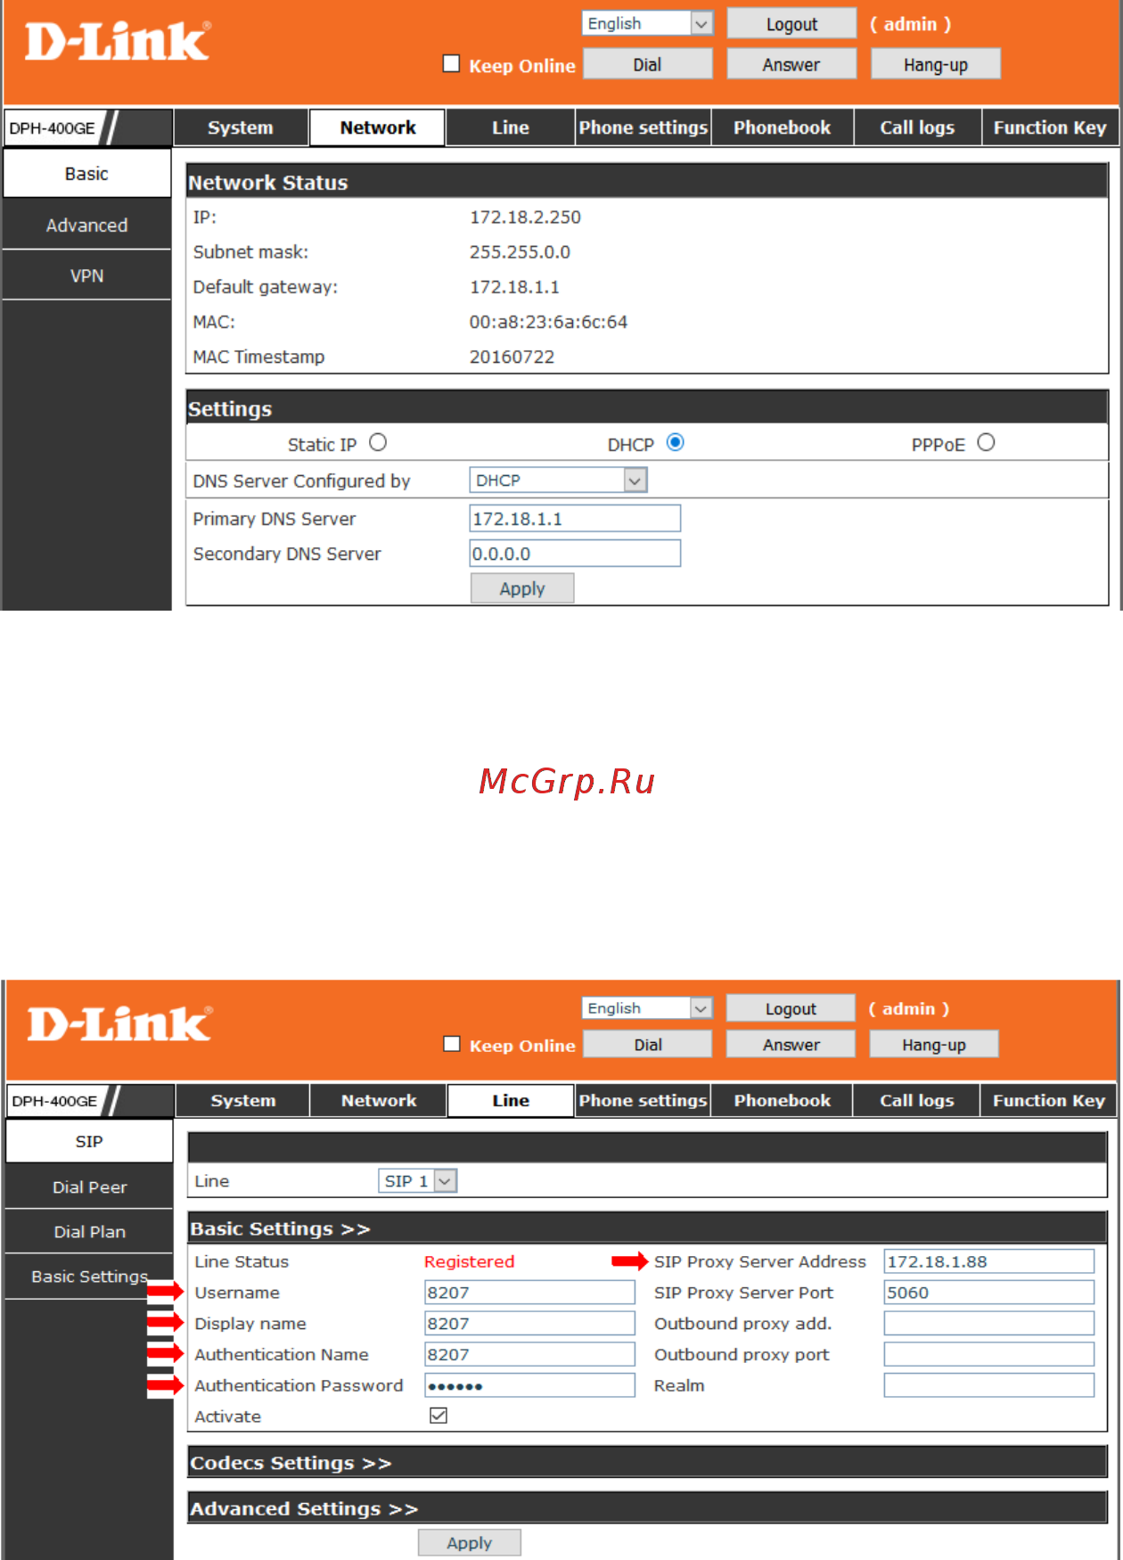This screenshot has width=1123, height=1560.
Task: Edit the Username field showing 8207
Action: click(529, 1292)
